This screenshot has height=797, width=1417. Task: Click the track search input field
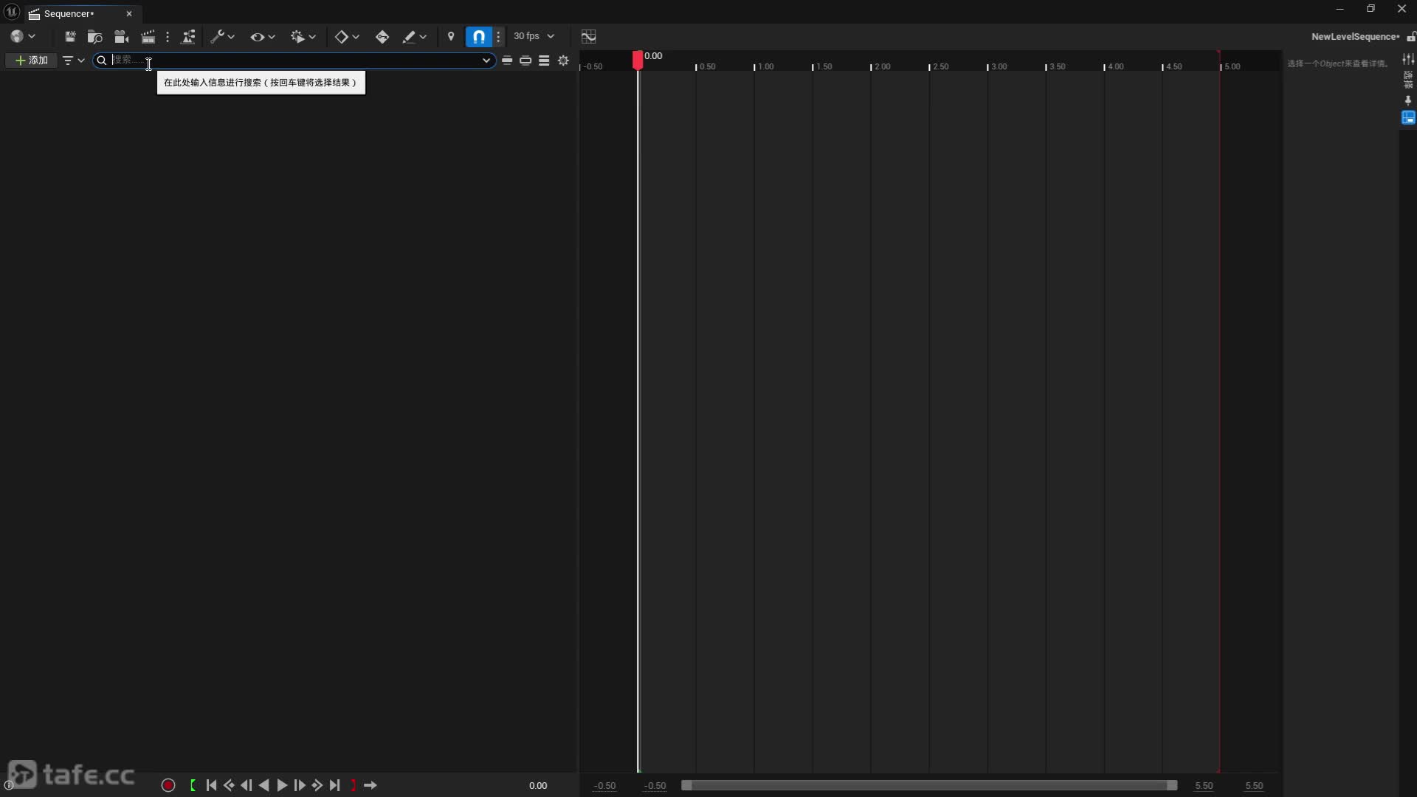point(295,61)
